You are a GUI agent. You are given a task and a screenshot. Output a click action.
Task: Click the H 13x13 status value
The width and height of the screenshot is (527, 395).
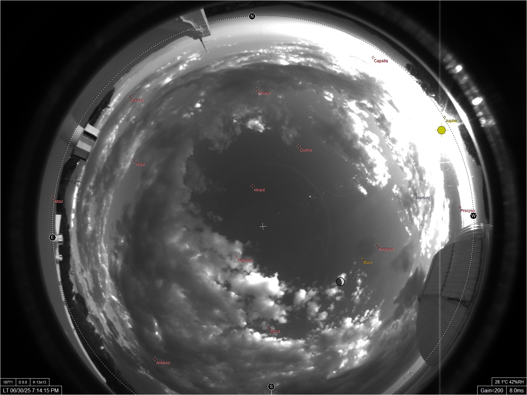click(40, 382)
